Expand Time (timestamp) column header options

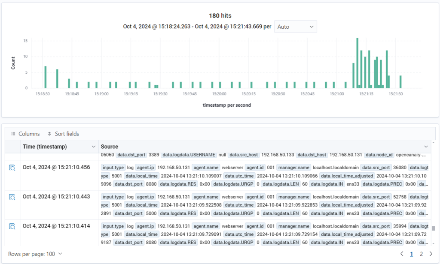click(x=94, y=147)
